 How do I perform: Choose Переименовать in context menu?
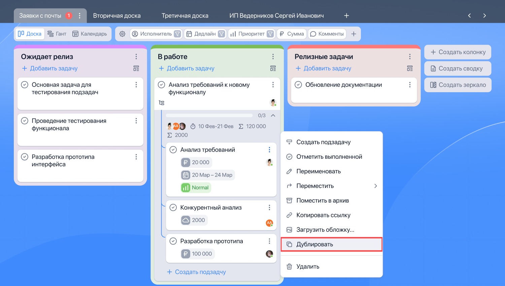point(332,171)
